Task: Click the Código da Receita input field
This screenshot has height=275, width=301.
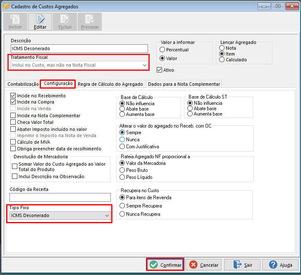Action: point(60,197)
